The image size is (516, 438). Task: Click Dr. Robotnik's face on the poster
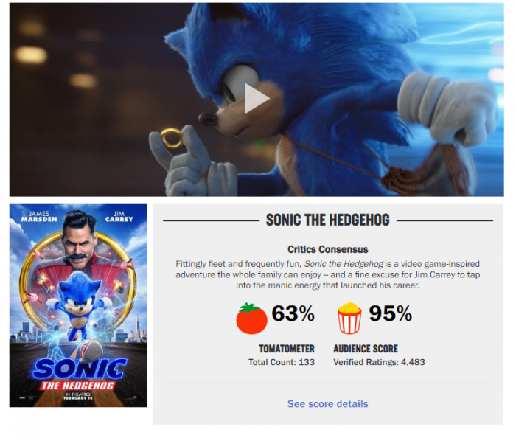(80, 238)
